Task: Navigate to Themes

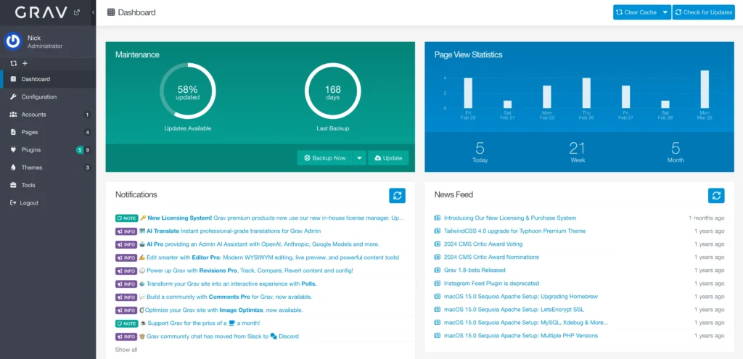Action: click(x=48, y=168)
